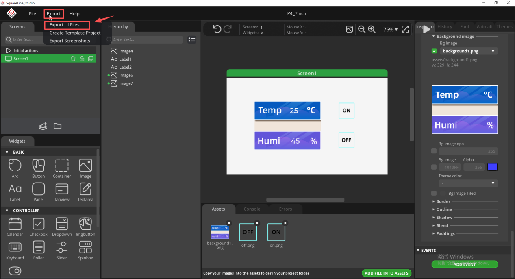Select the Container widget

[62, 168]
